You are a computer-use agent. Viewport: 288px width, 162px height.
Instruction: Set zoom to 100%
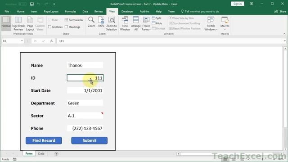pyautogui.click(x=101, y=22)
